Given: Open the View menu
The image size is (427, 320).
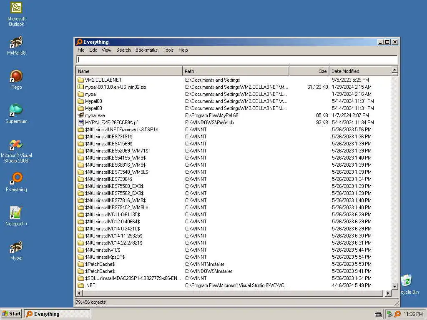Looking at the screenshot, I should coord(106,50).
